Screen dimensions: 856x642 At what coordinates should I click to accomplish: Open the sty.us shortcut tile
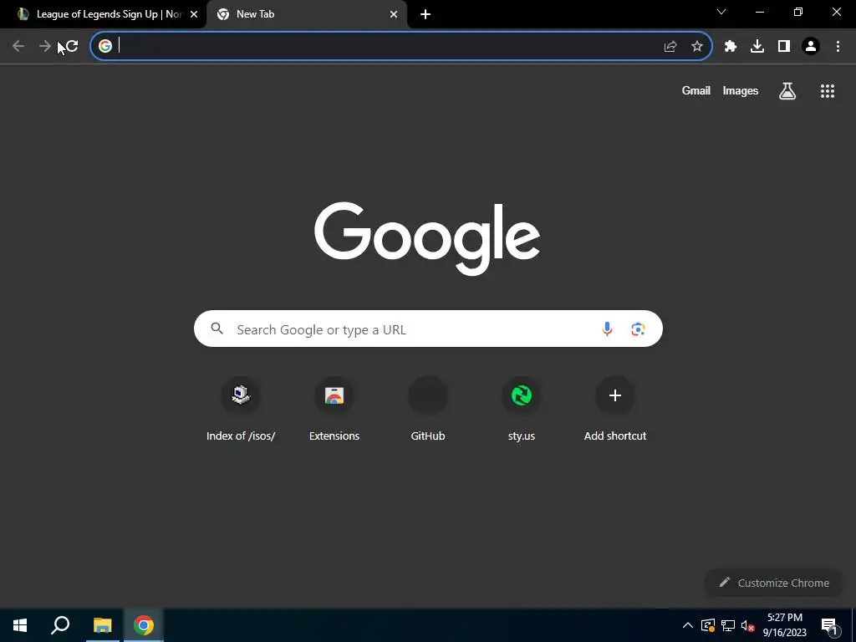pos(522,410)
